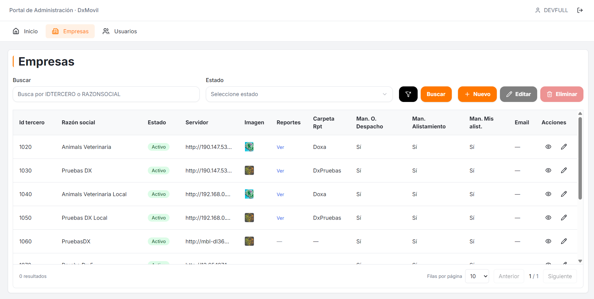This screenshot has height=299, width=594.
Task: Click the gray Editar button
Action: [x=519, y=94]
